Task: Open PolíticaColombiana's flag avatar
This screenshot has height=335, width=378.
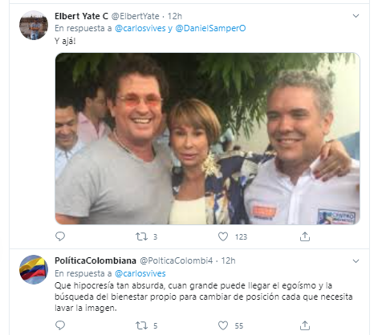Action: pyautogui.click(x=34, y=270)
